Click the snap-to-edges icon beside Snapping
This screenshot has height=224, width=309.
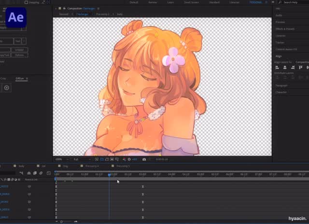coord(43,2)
